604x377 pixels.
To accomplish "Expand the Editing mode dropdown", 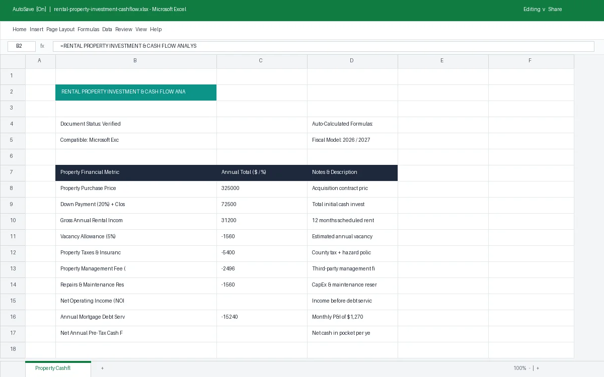I will coord(535,9).
